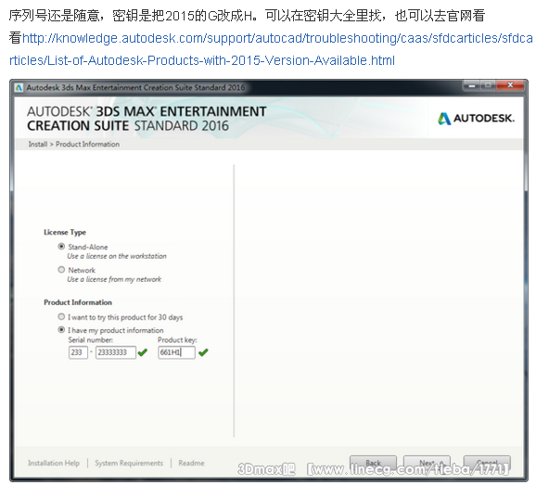Maximize the installer window
The image size is (536, 485).
[x=488, y=85]
